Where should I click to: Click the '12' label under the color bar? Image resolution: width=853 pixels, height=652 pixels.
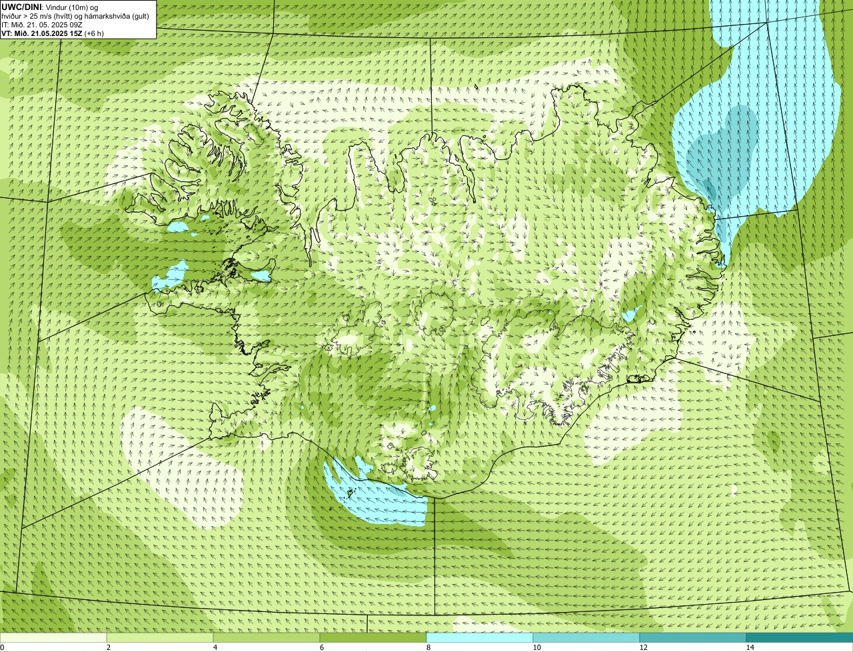[x=643, y=647]
